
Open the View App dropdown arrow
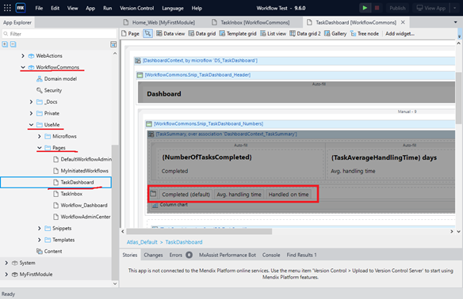pos(454,8)
